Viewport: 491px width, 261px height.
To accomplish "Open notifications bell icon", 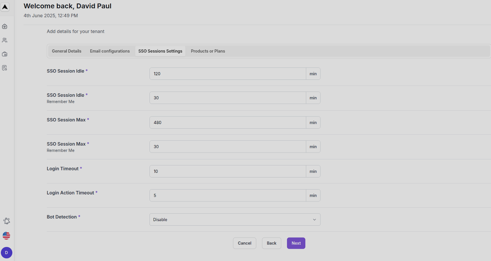I will tap(6, 221).
